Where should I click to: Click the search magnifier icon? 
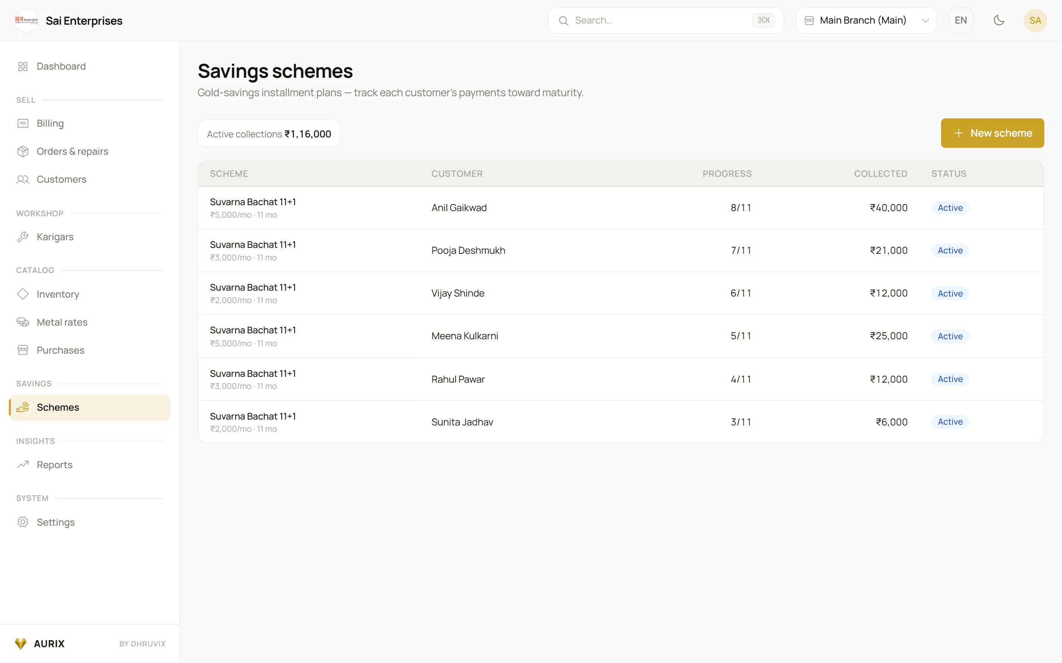[563, 21]
